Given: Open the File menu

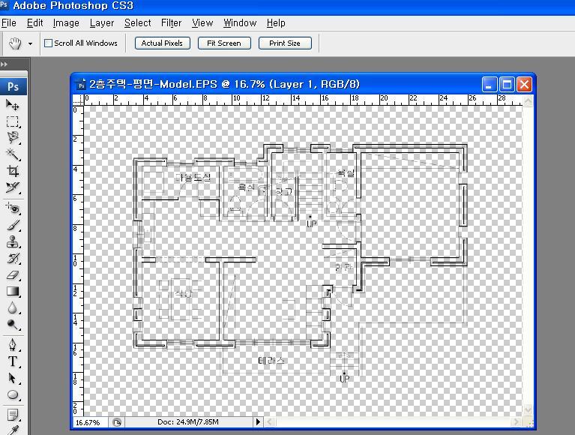Looking at the screenshot, I should 9,23.
